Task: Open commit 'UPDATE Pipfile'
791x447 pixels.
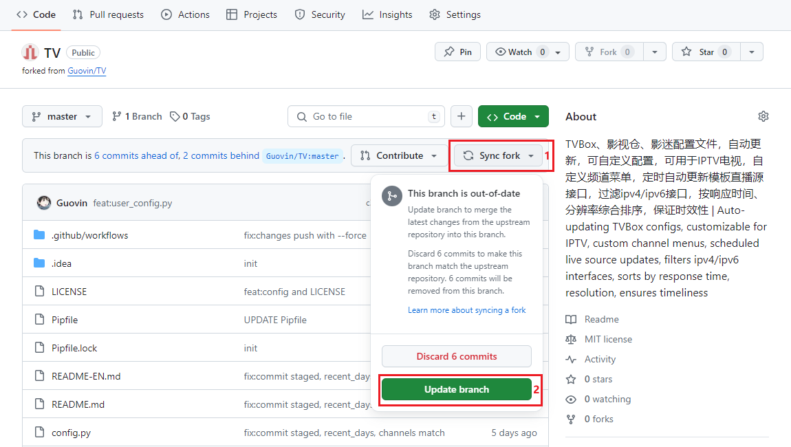Action: pyautogui.click(x=275, y=320)
